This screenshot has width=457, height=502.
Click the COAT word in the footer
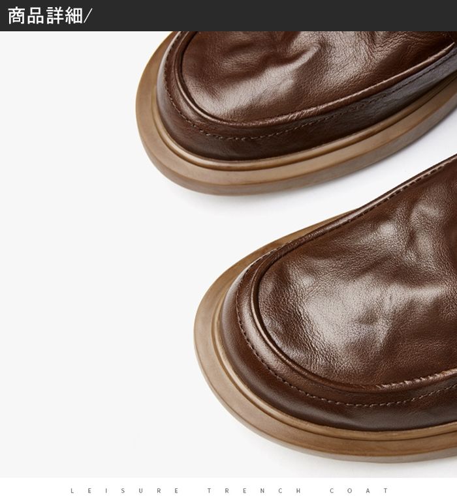pos(359,490)
